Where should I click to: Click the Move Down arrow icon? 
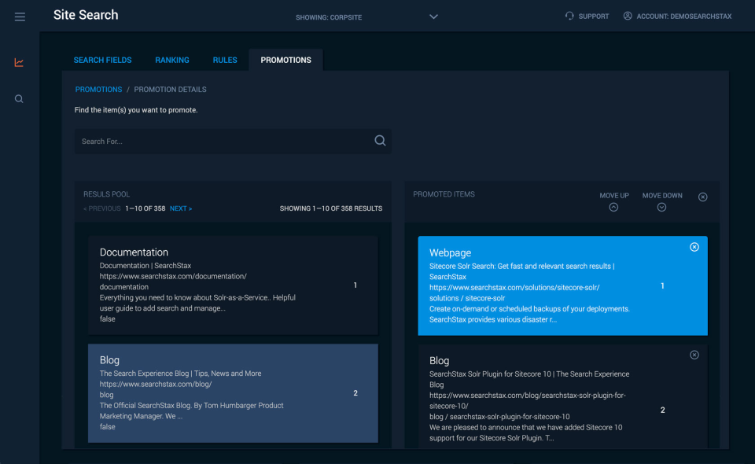pos(661,207)
